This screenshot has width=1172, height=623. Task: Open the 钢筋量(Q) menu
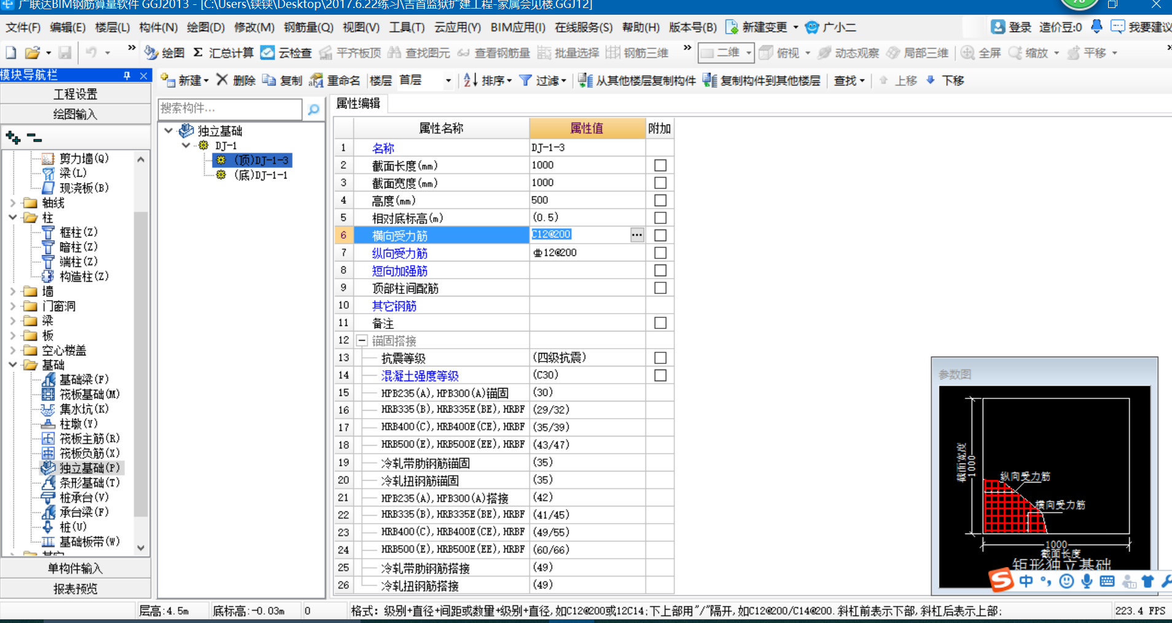pos(308,28)
